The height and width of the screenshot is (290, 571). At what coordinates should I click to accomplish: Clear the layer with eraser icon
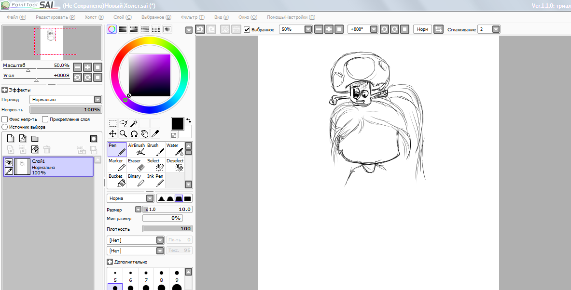pos(35,149)
